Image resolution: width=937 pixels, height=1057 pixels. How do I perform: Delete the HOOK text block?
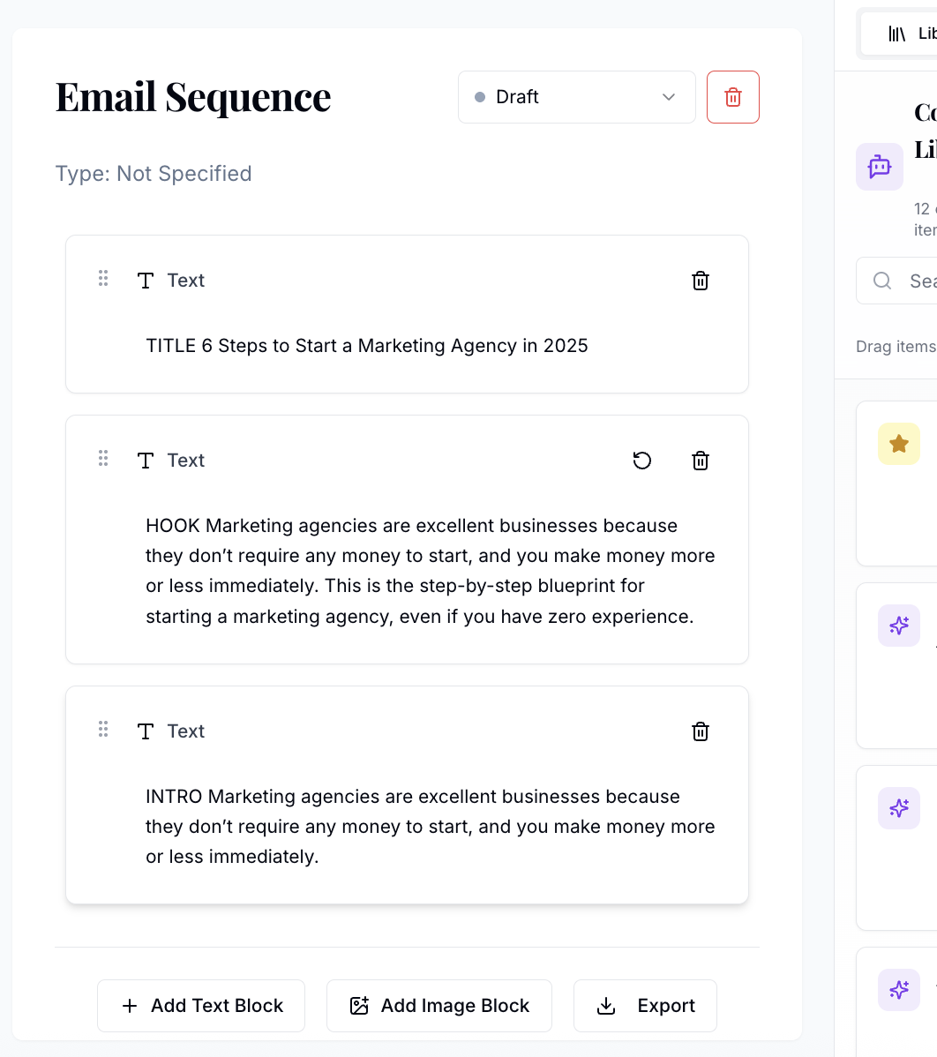click(x=700, y=461)
